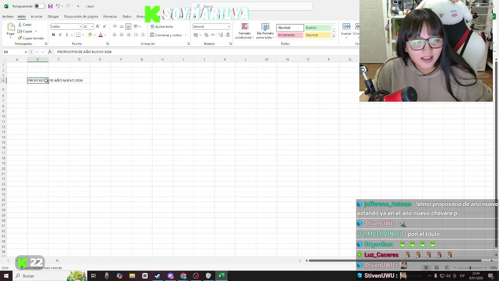
Task: Click the yellow fill color bucket
Action: point(90,35)
